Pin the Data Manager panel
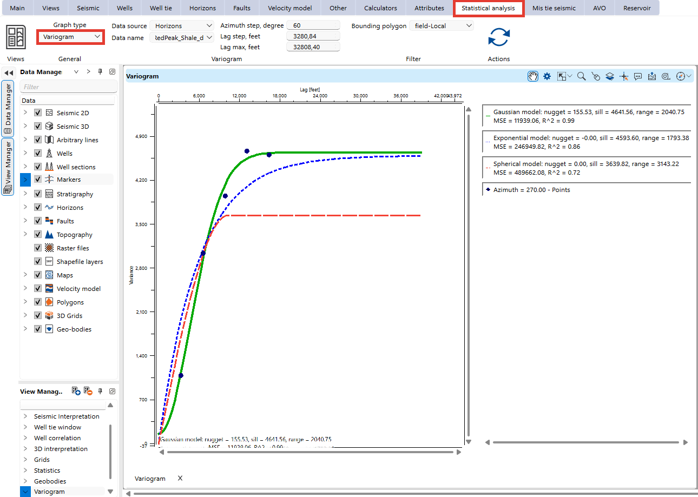 click(100, 72)
